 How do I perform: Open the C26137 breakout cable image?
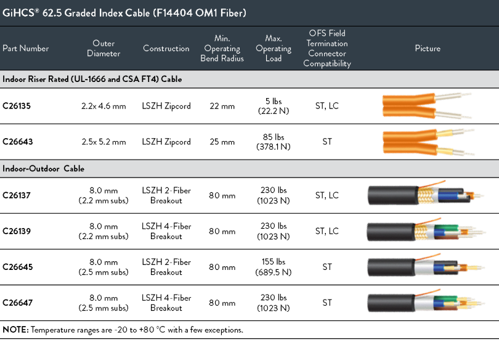(x=427, y=195)
